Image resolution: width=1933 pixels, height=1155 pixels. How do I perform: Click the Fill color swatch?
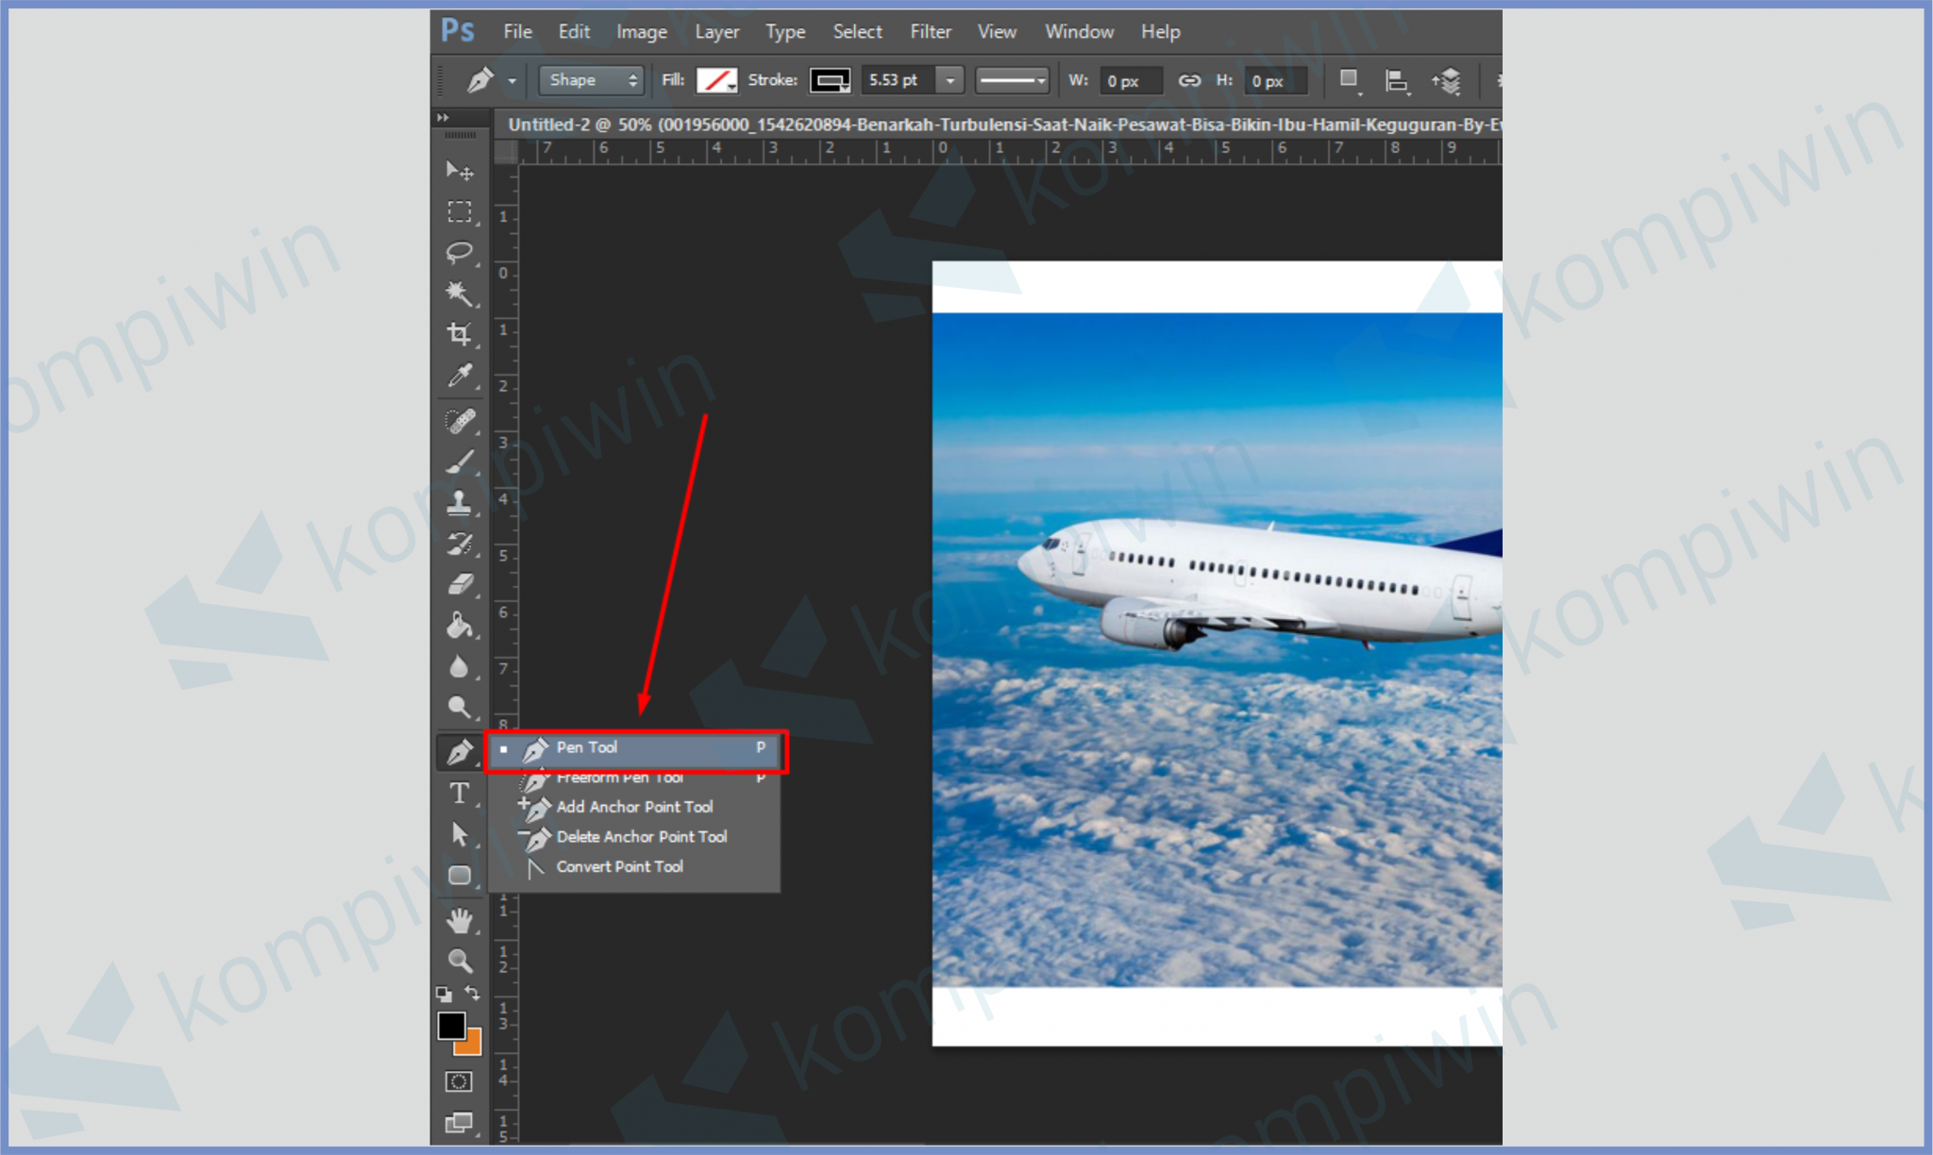tap(716, 80)
